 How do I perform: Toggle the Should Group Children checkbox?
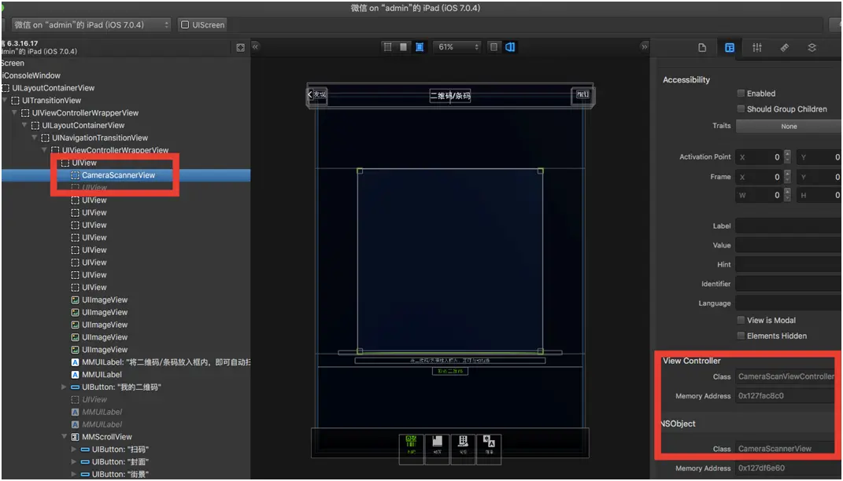click(741, 109)
